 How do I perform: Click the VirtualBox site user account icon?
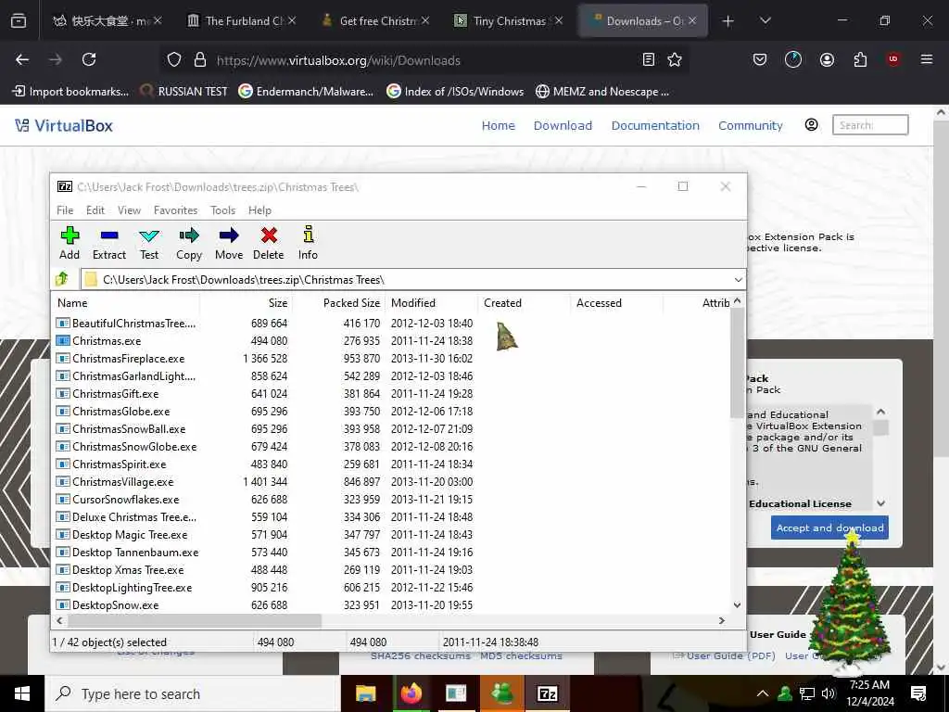(x=811, y=125)
